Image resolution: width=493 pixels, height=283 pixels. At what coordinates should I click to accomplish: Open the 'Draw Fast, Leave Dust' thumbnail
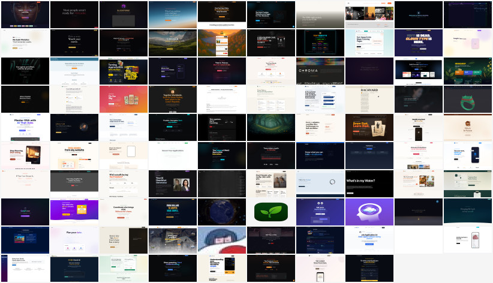point(369,128)
